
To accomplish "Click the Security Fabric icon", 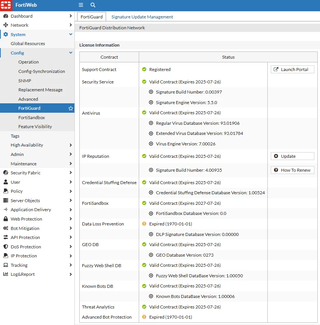I will (x=6, y=173).
